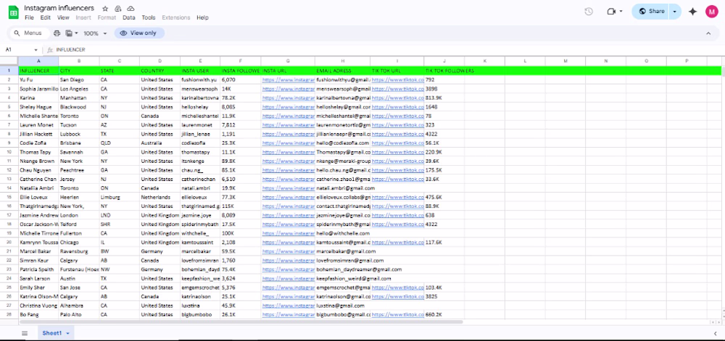Select the cell Sophia Jaramillo
Image resolution: width=725 pixels, height=341 pixels.
(38, 88)
